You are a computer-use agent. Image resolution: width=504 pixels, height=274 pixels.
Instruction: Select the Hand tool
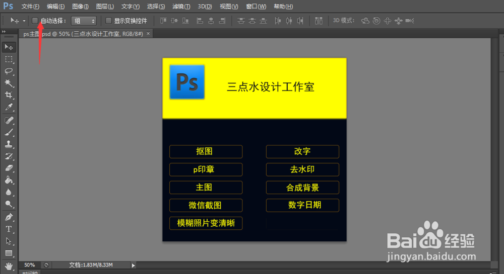(x=9, y=265)
